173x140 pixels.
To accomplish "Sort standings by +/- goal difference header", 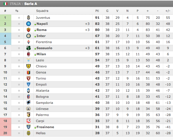I will [168, 11].
